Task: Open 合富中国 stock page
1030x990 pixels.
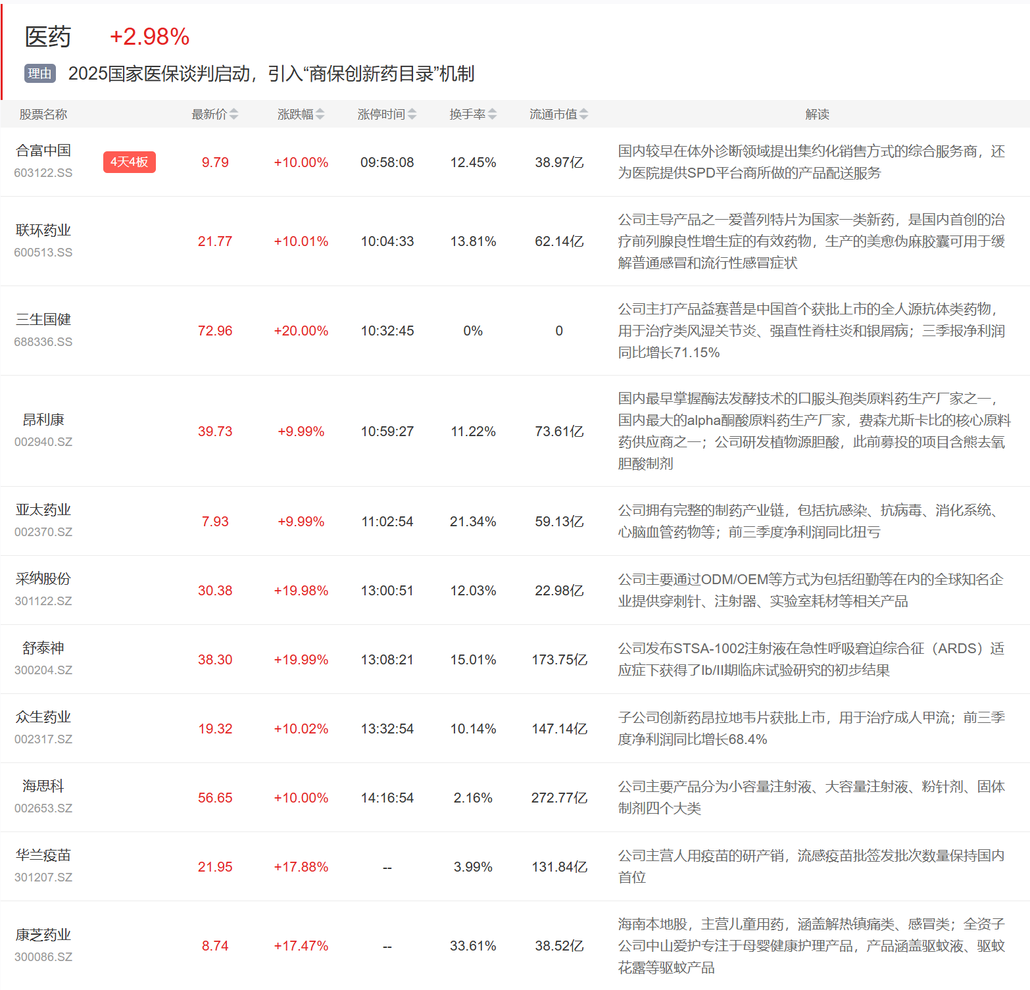Action: (x=43, y=151)
